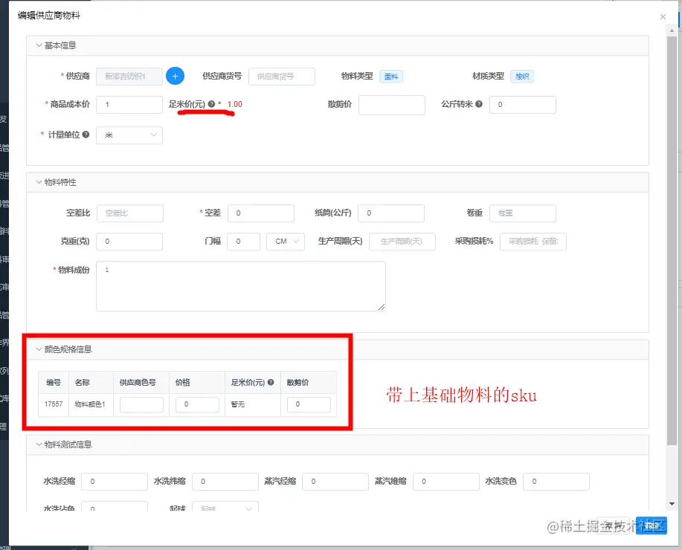Click the 价格 column header
Viewport: 682px width, 550px height.
[196, 383]
